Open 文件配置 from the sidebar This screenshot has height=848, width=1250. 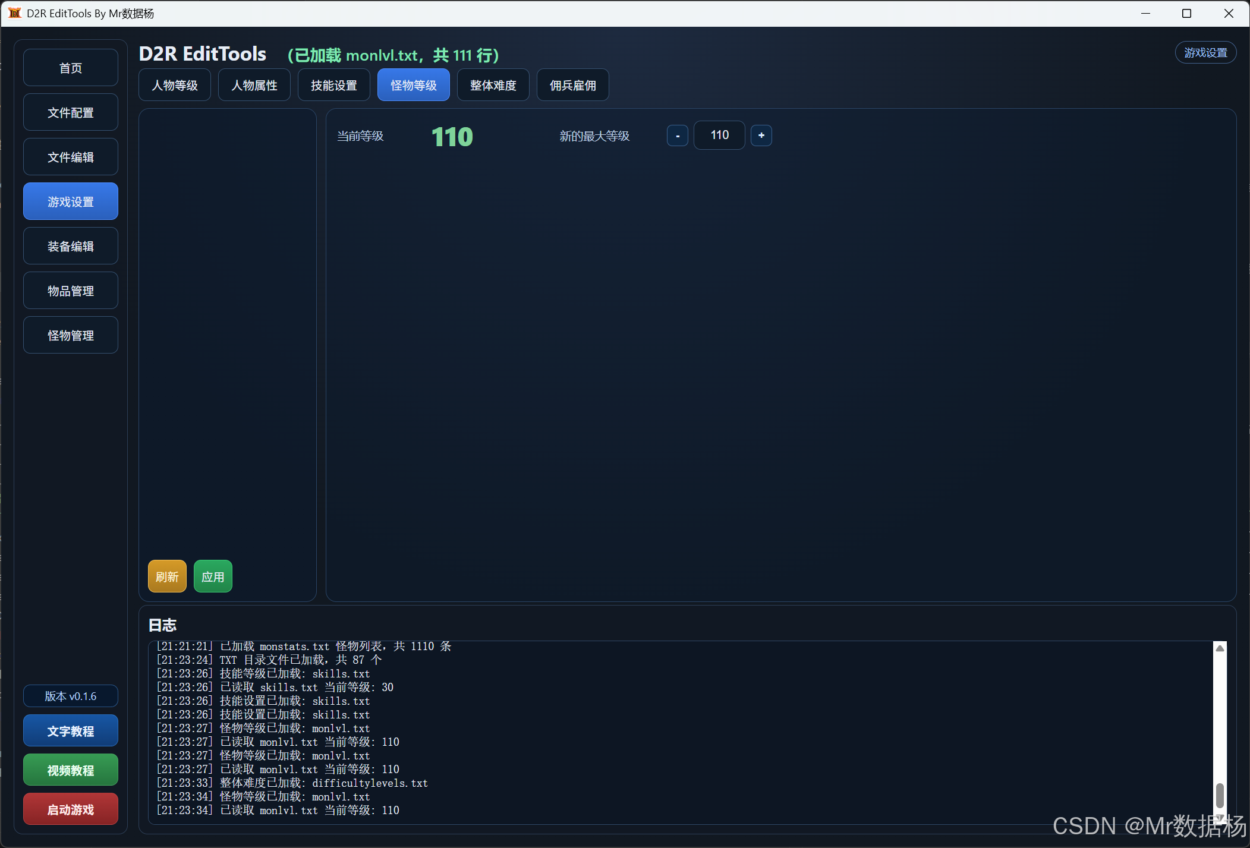point(71,112)
